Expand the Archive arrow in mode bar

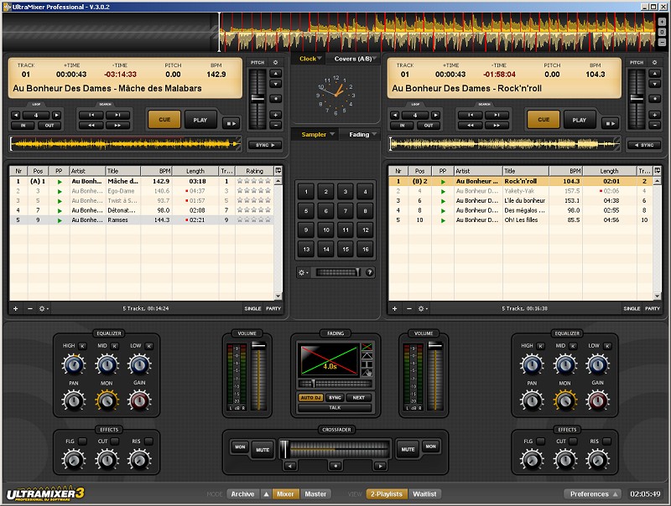tap(266, 493)
